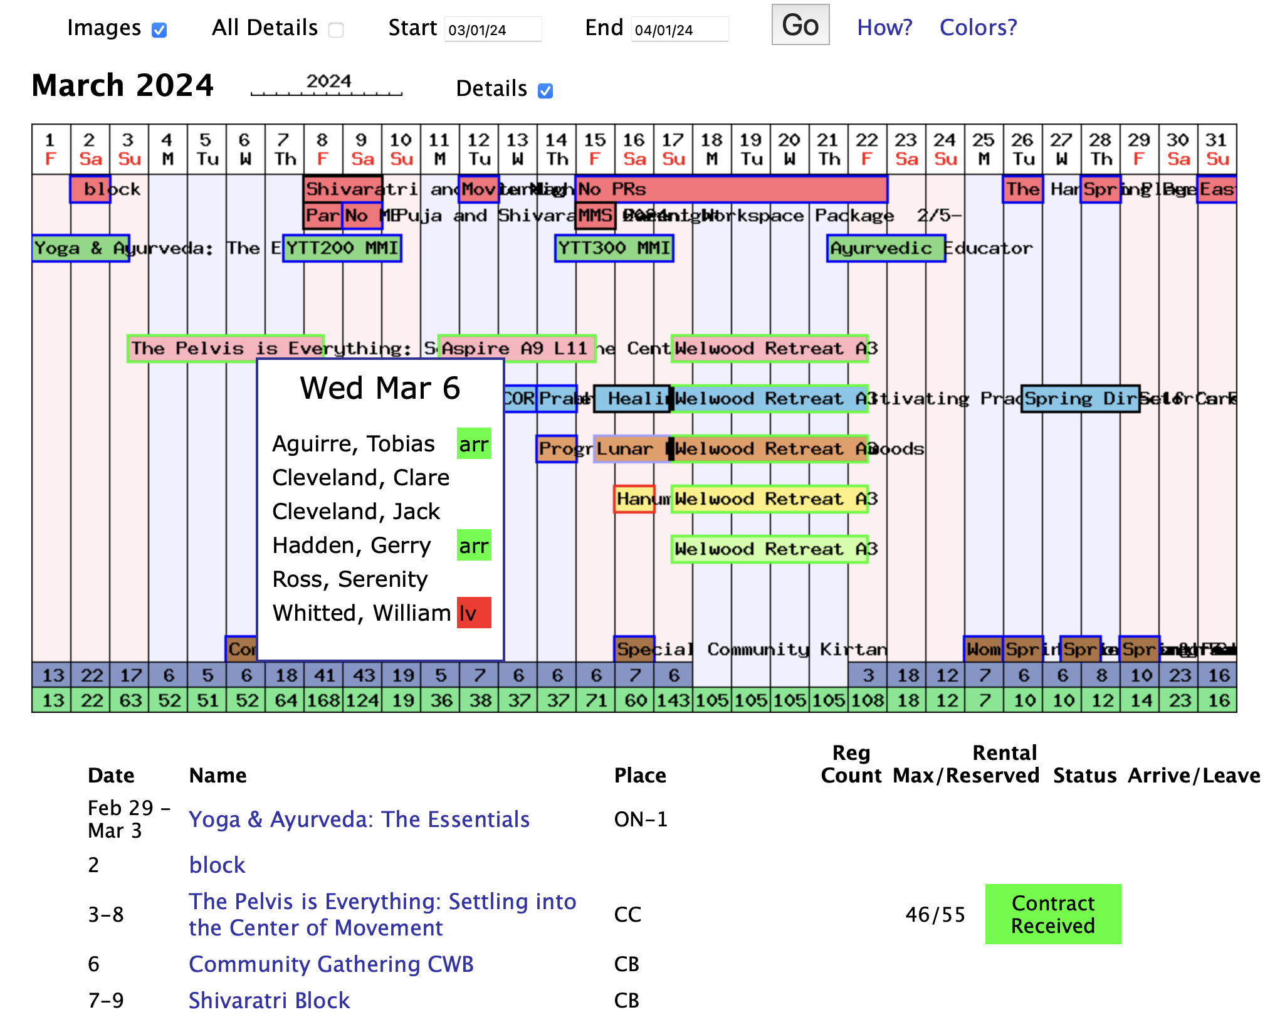Screen dimensions: 1270x1022
Task: Click the End date field
Action: [679, 29]
